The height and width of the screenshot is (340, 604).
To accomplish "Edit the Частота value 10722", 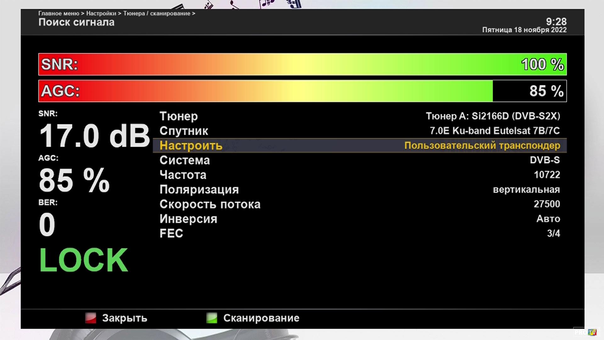I will click(x=547, y=175).
